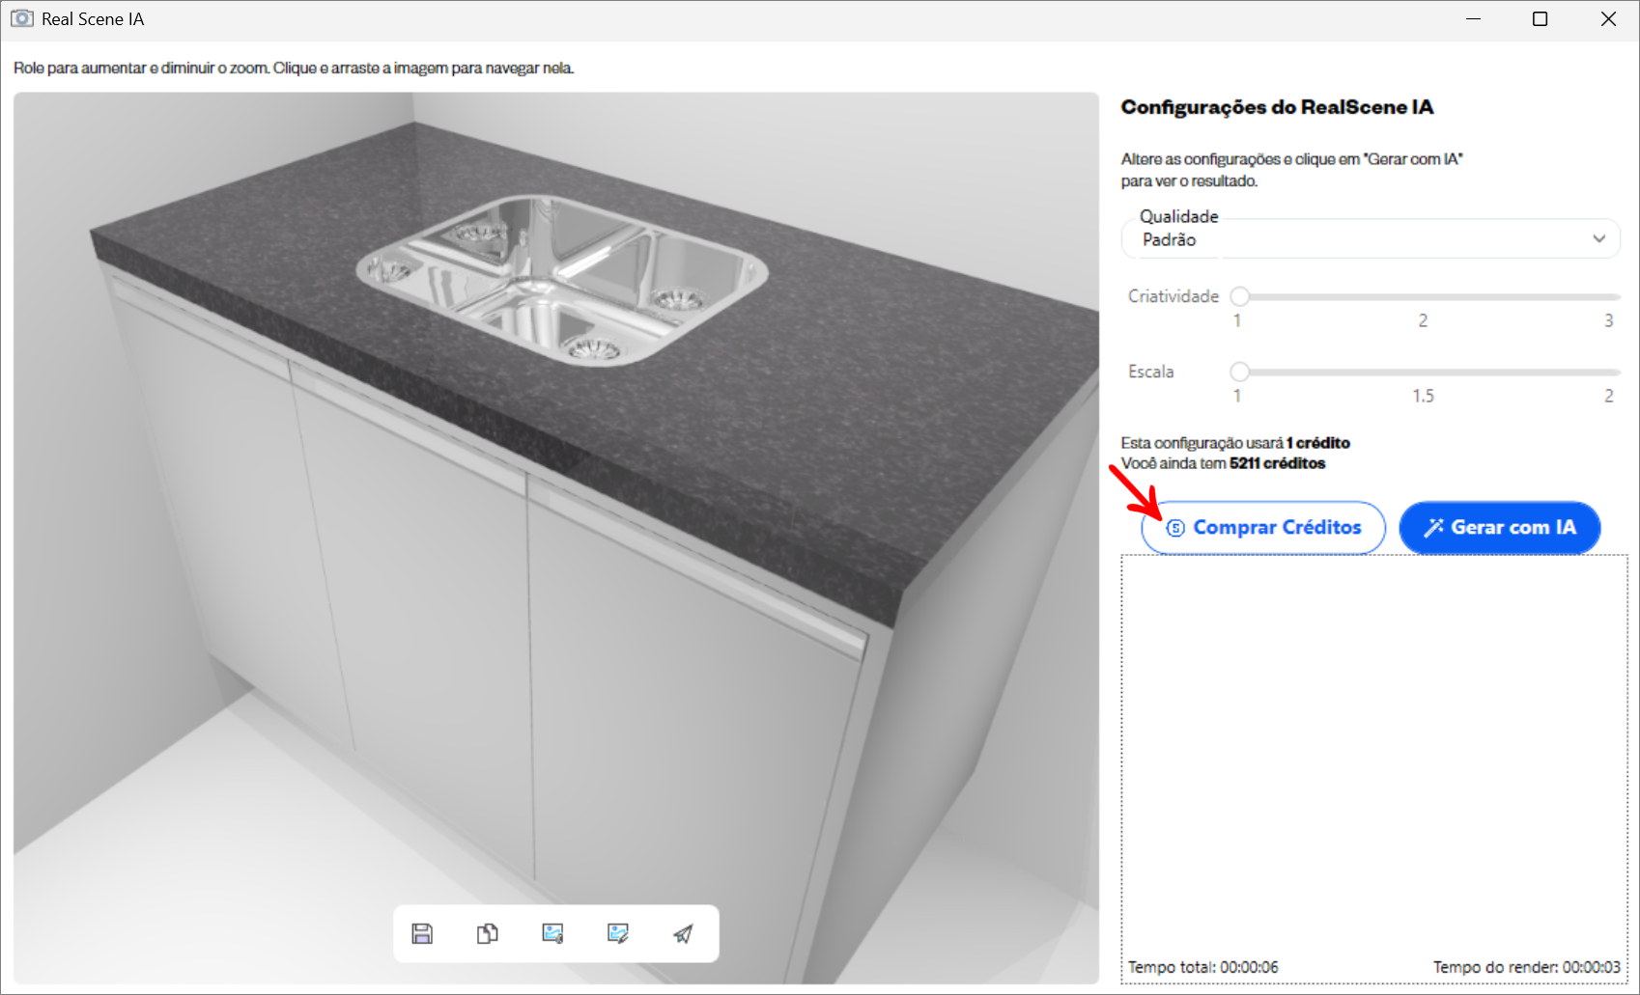The image size is (1640, 995).
Task: Click the Escala slider handle
Action: pyautogui.click(x=1240, y=372)
